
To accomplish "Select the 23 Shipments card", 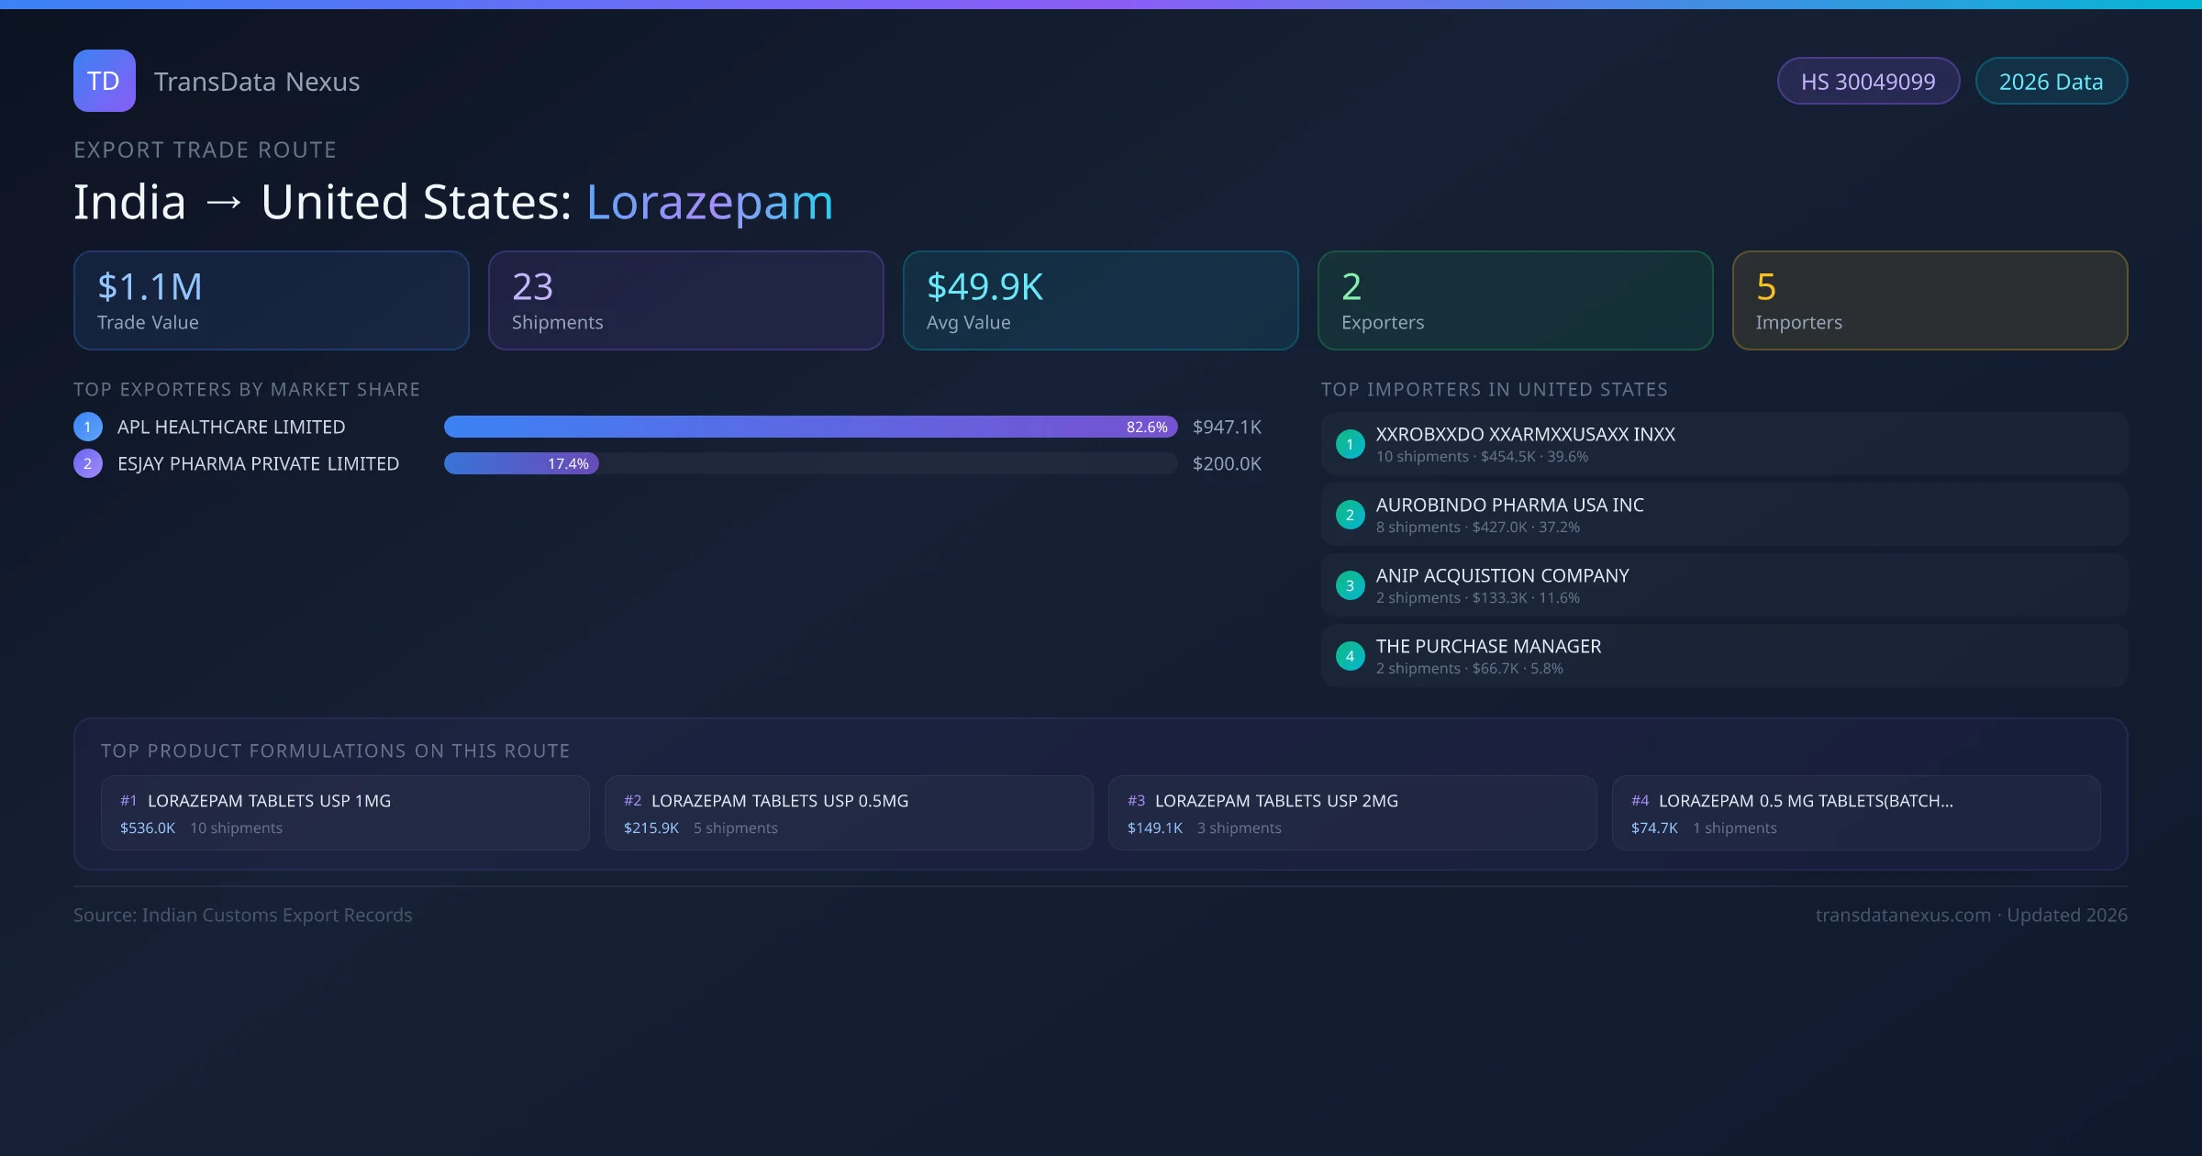I will (685, 301).
